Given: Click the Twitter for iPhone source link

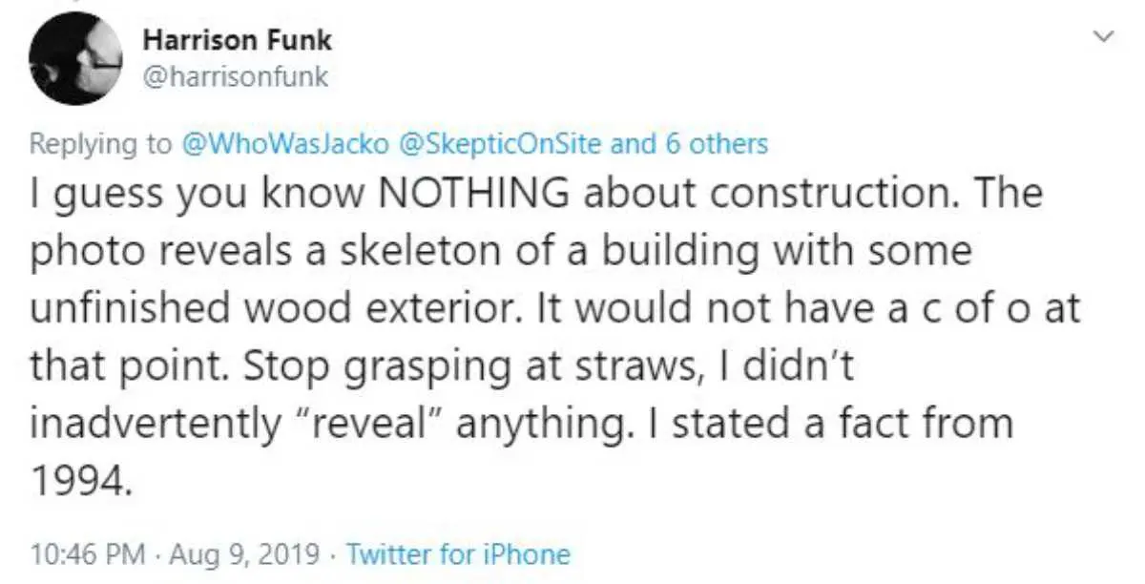Looking at the screenshot, I should point(457,553).
